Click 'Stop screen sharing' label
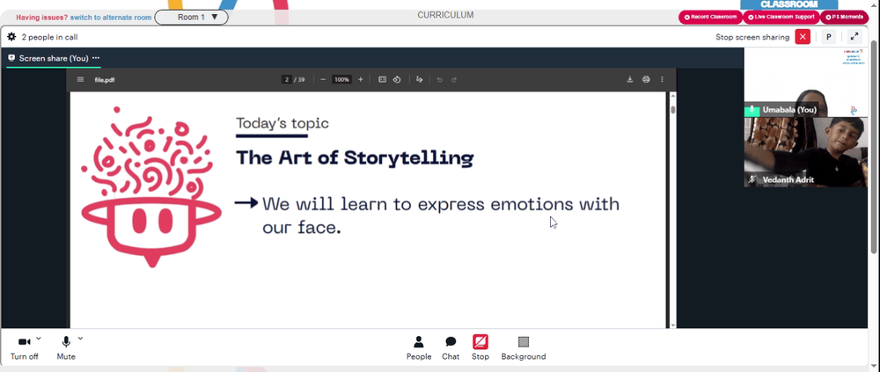The image size is (880, 372). (752, 37)
